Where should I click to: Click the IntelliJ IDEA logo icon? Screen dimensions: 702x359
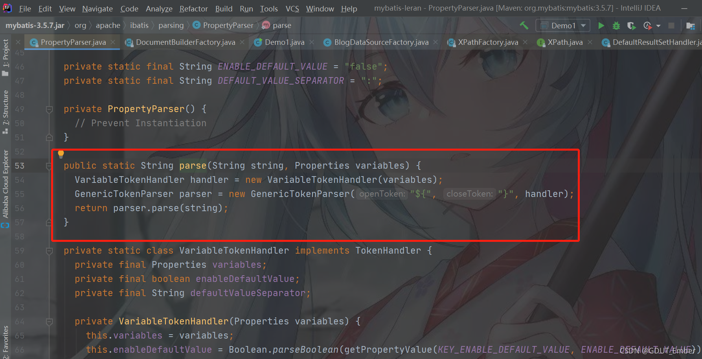(7, 8)
